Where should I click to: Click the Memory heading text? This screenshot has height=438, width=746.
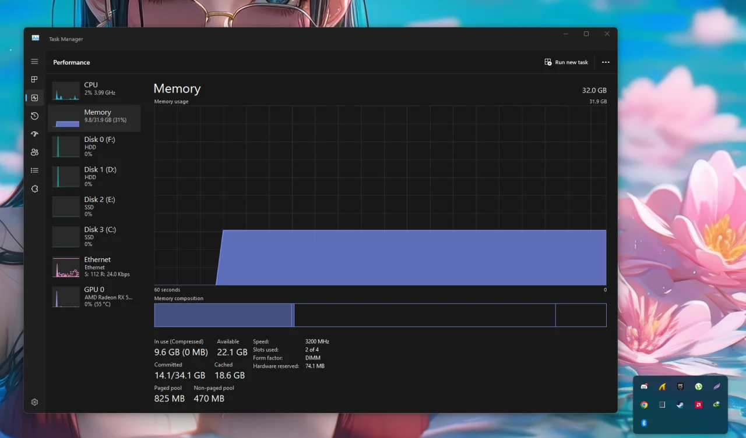(x=177, y=88)
